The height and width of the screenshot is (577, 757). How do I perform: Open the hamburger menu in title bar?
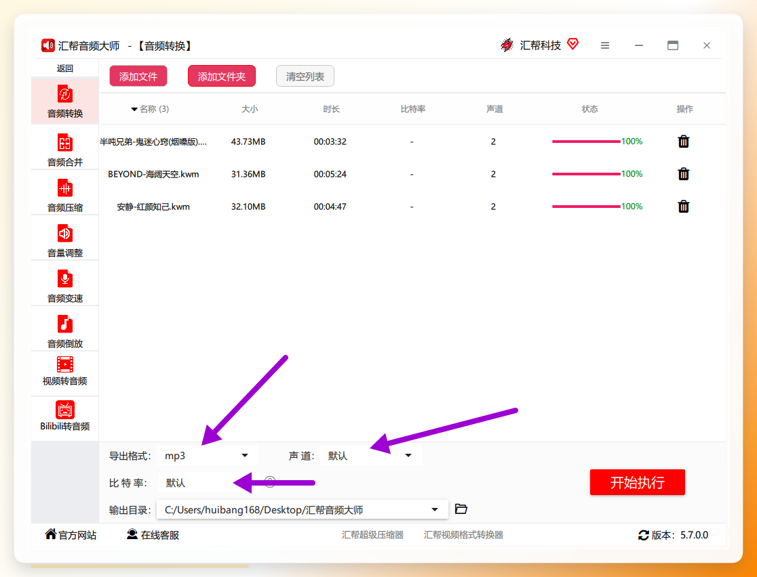(x=605, y=45)
